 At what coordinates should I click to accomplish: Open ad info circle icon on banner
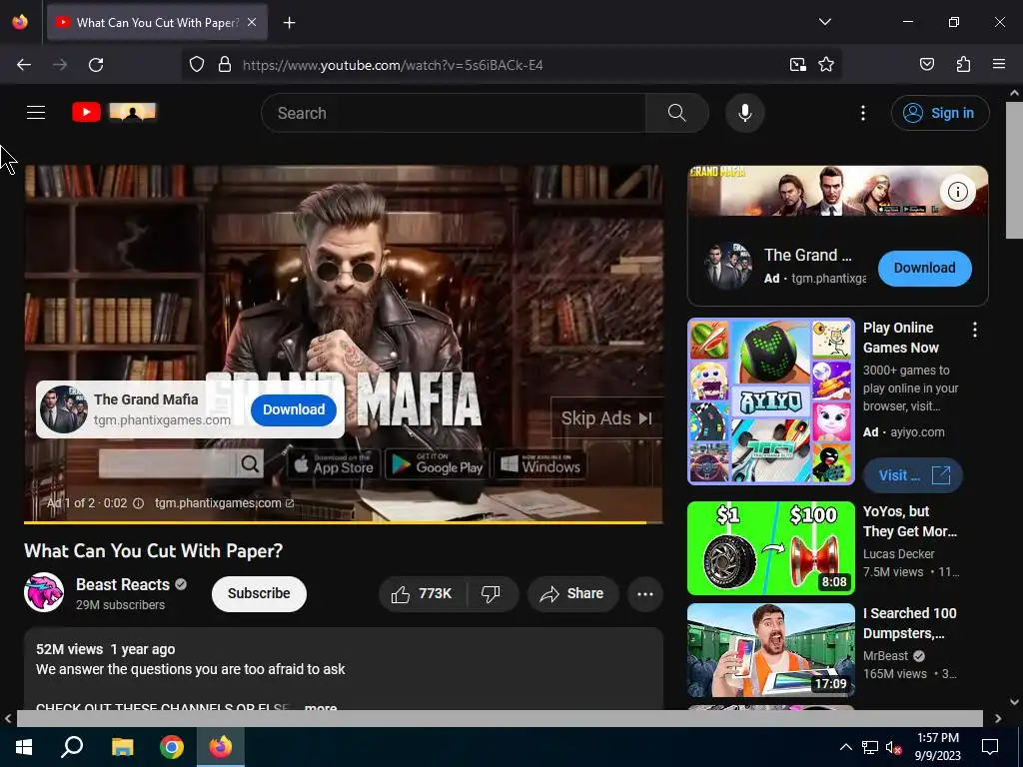957,192
